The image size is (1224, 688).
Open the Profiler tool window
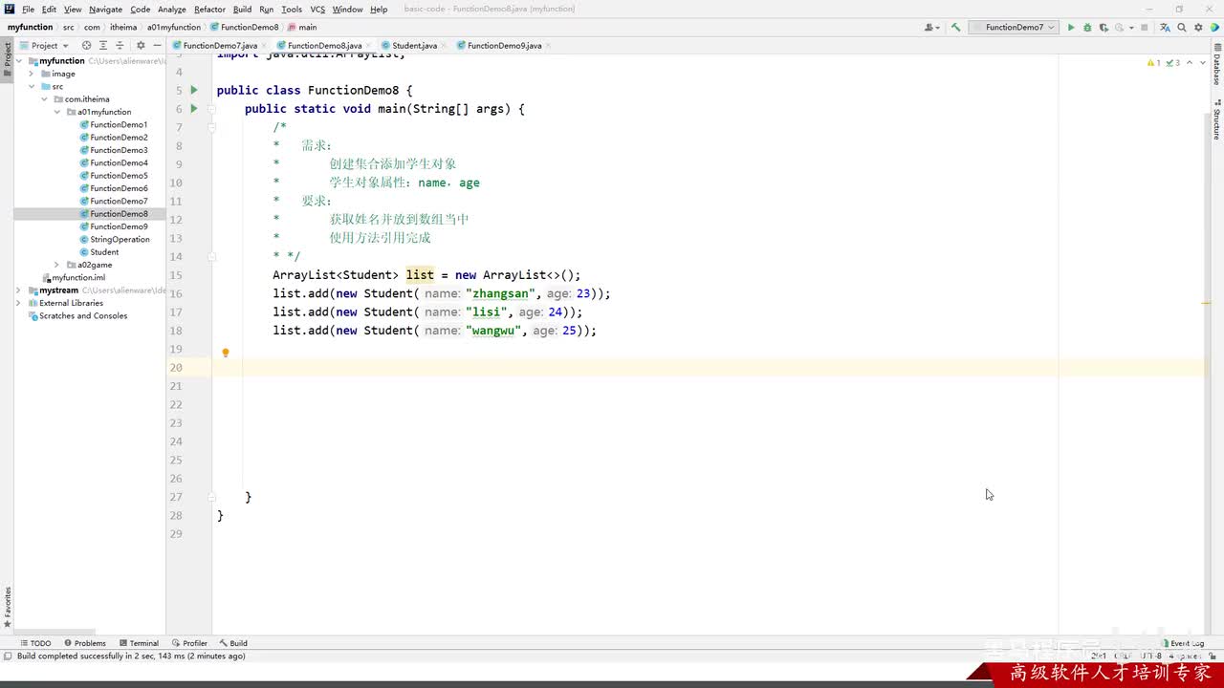click(189, 643)
